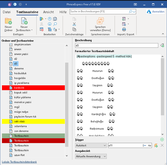This screenshot has width=167, height=165.
Task: Click the tree list scroll-up arrow
Action: 67,46
